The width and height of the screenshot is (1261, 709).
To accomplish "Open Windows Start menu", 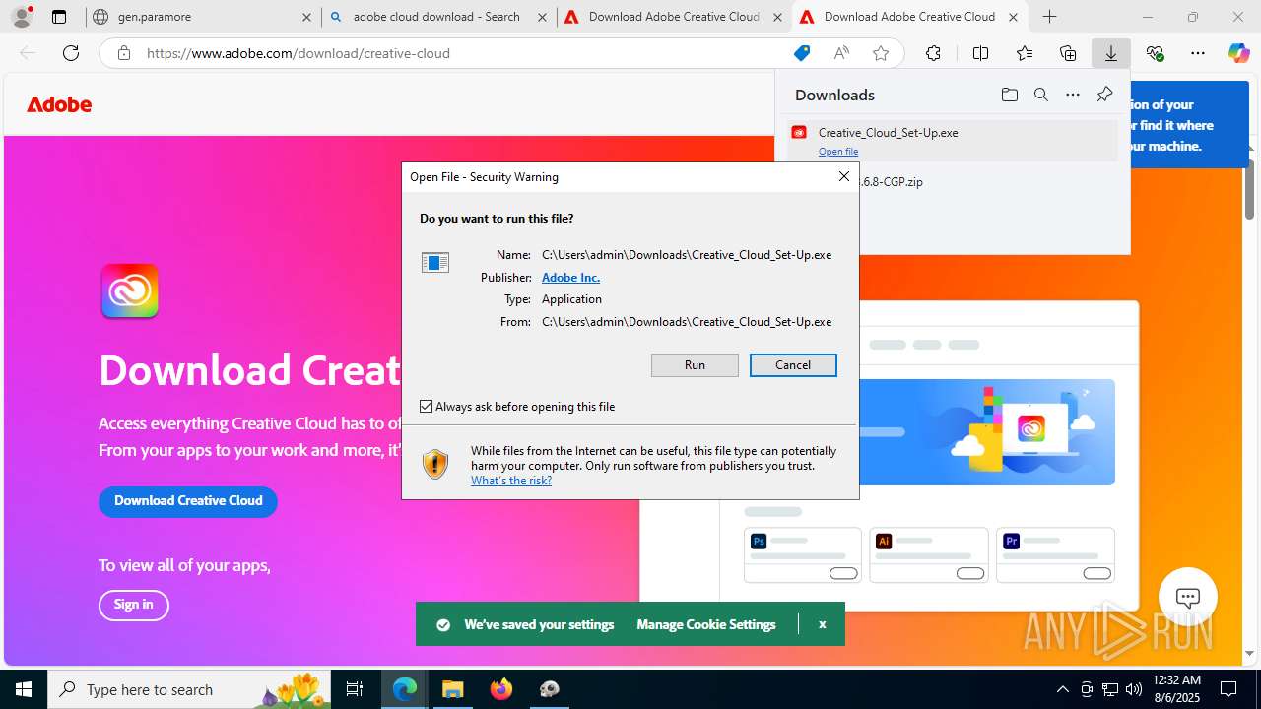I will click(x=24, y=689).
